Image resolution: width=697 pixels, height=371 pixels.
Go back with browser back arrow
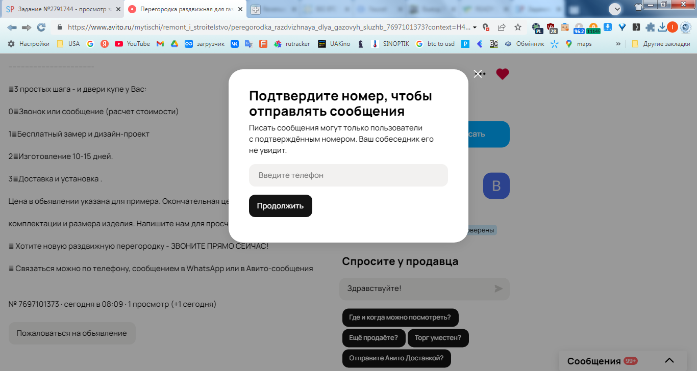pos(12,27)
